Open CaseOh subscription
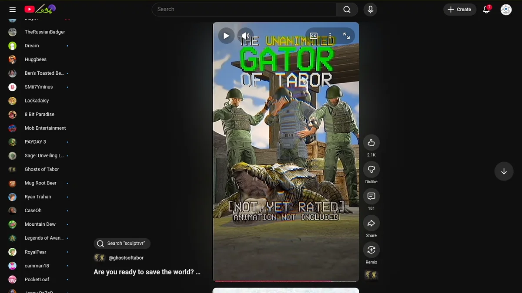 39,211
